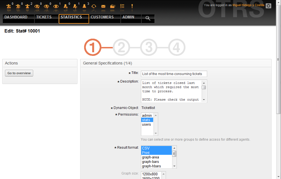Select admin in the Permissions list

[x=147, y=116]
